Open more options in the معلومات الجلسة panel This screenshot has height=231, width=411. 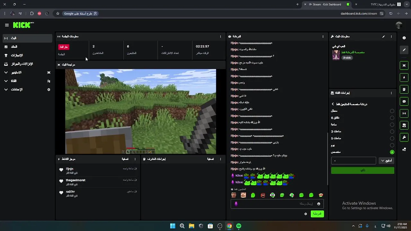pos(220,37)
